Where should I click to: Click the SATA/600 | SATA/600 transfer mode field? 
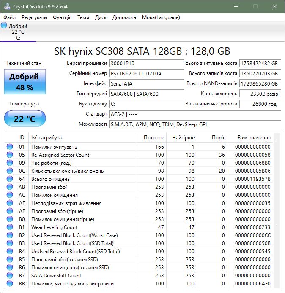[146, 94]
